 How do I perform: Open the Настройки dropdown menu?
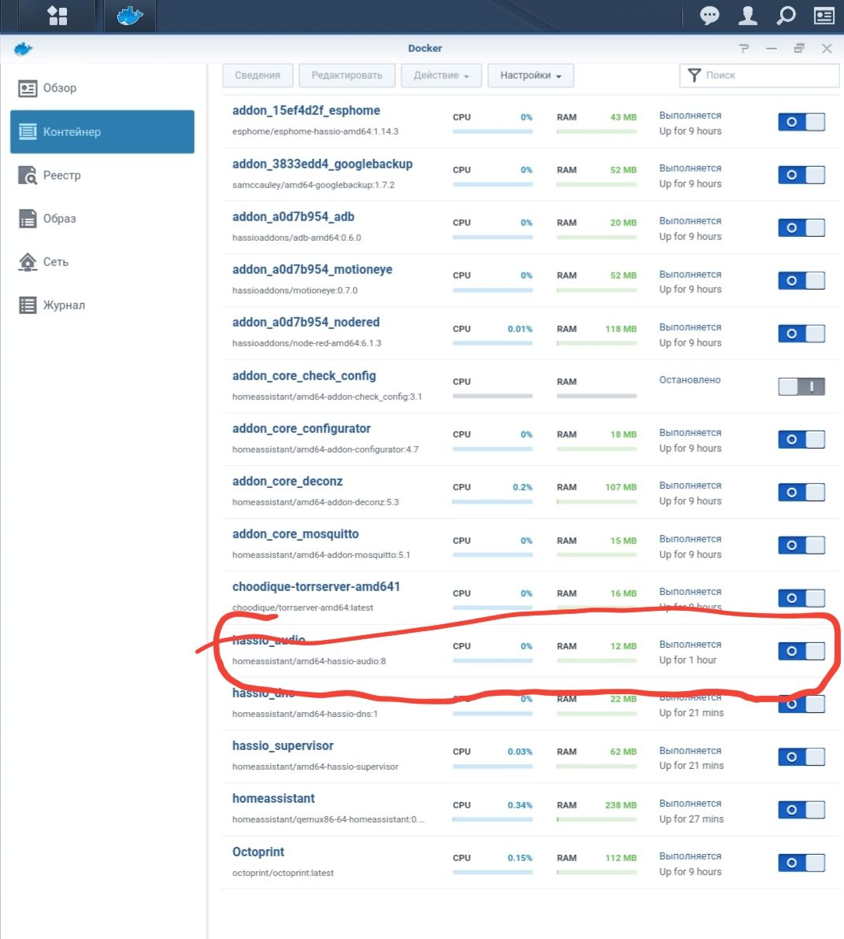(x=531, y=76)
